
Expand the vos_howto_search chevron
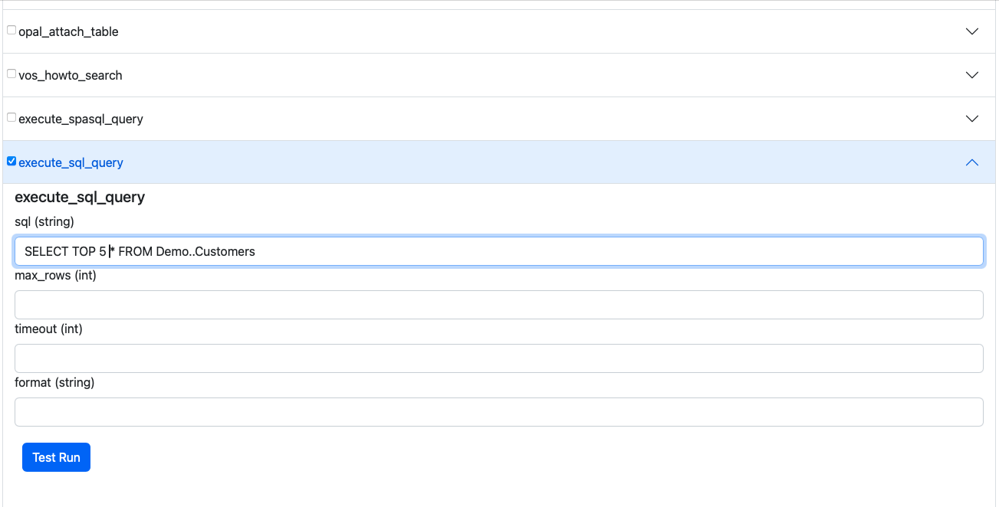[972, 75]
